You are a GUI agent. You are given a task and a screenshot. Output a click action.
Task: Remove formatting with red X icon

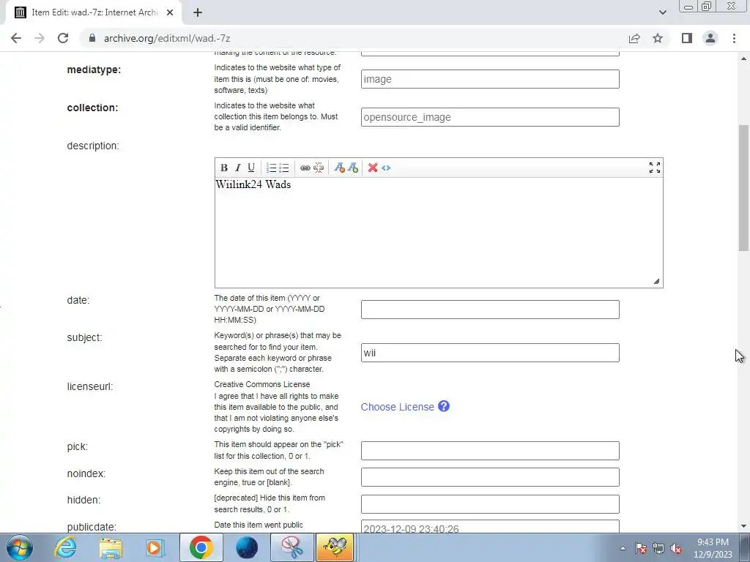[x=373, y=168]
